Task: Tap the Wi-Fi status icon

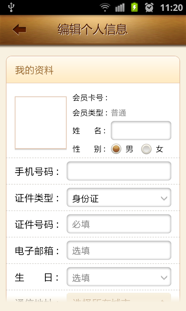Action: pos(105,7)
